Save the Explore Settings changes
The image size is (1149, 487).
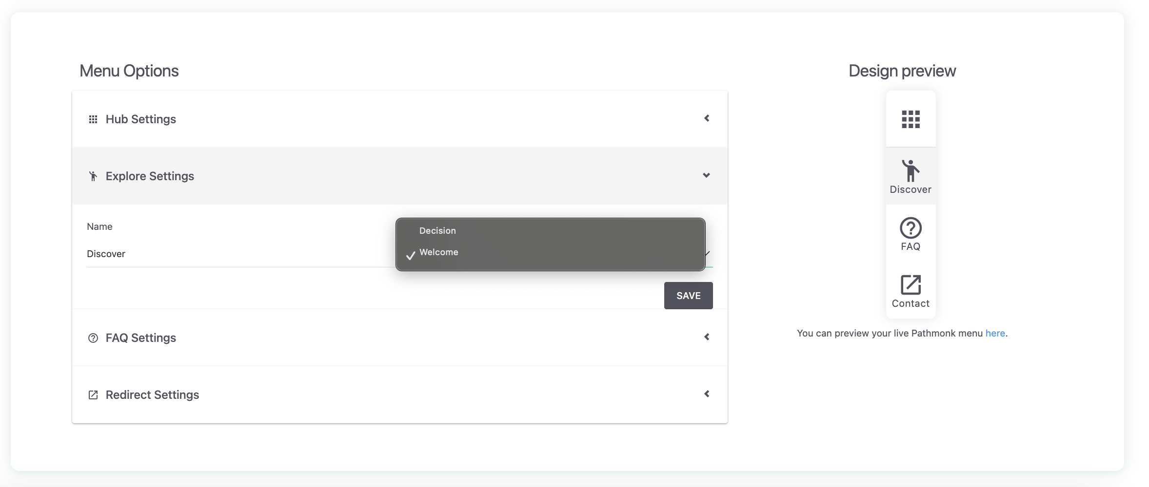point(688,296)
